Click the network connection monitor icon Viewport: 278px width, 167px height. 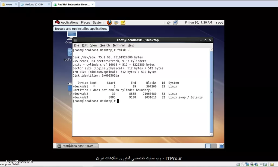[176, 23]
